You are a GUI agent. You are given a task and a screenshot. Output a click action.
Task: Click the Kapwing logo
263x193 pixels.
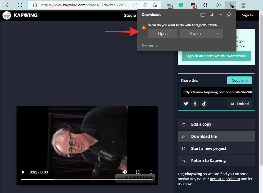click(20, 15)
